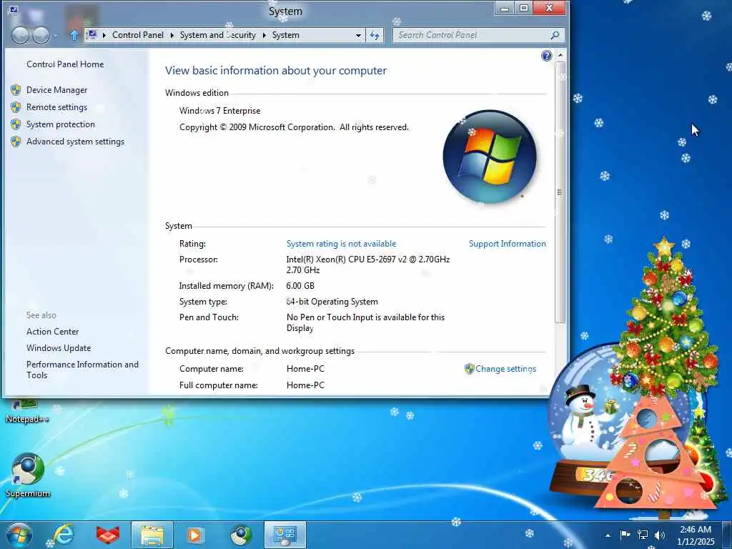Image resolution: width=732 pixels, height=549 pixels.
Task: Expand address bar history dropdown arrow
Action: [x=358, y=35]
